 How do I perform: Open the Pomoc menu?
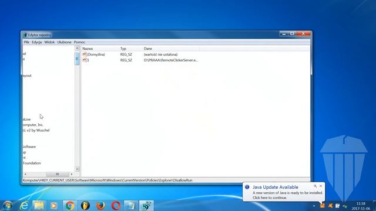[x=79, y=42]
